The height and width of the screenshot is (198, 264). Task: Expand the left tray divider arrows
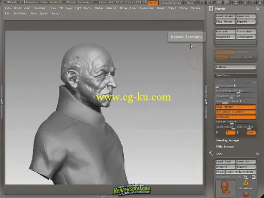[x=2, y=102]
